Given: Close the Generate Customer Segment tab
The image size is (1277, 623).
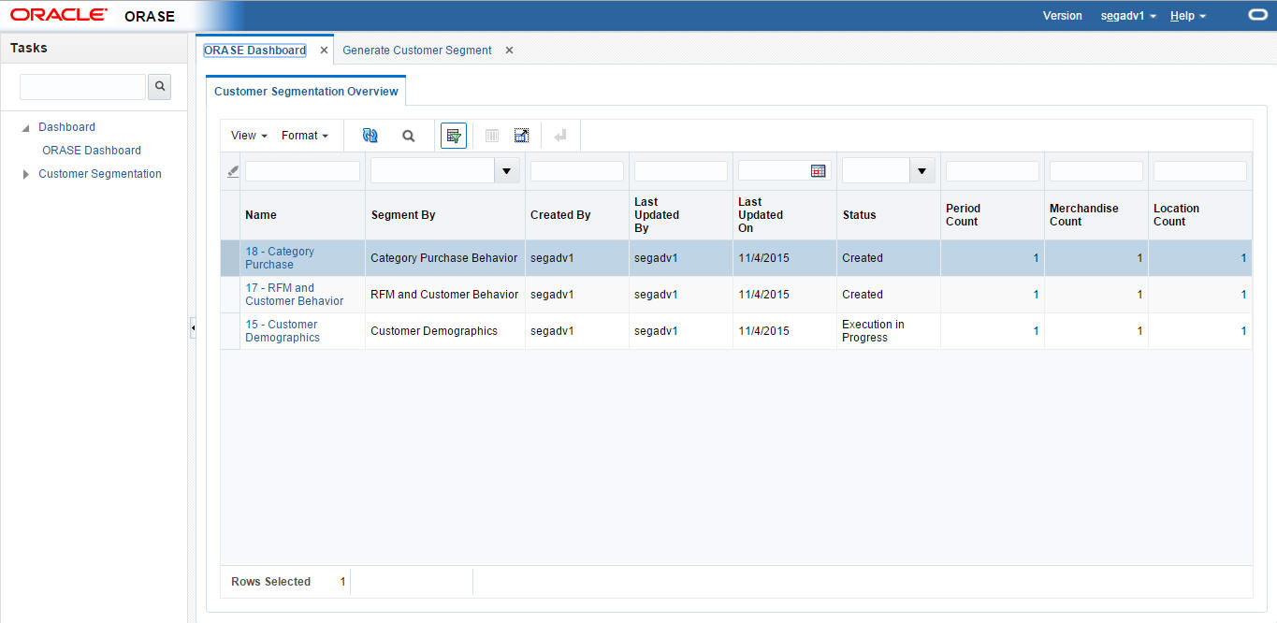Looking at the screenshot, I should coord(509,51).
